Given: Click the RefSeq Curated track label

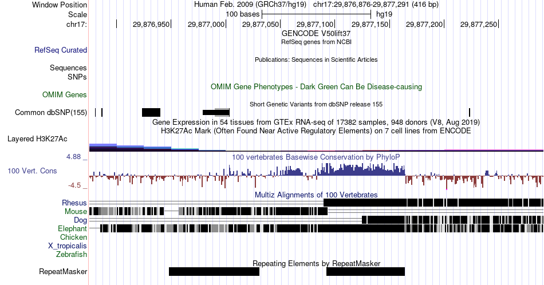Looking at the screenshot, I should pyautogui.click(x=61, y=50).
